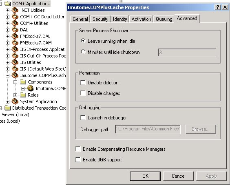Image resolution: width=230 pixels, height=185 pixels.
Task: Select the Roles folder icon
Action: (x=23, y=95)
